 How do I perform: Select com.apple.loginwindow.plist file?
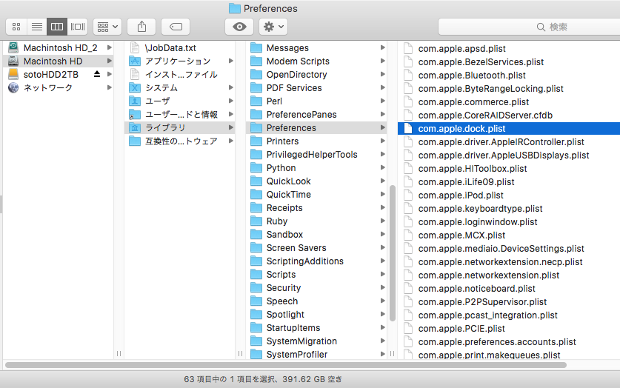pos(478,221)
